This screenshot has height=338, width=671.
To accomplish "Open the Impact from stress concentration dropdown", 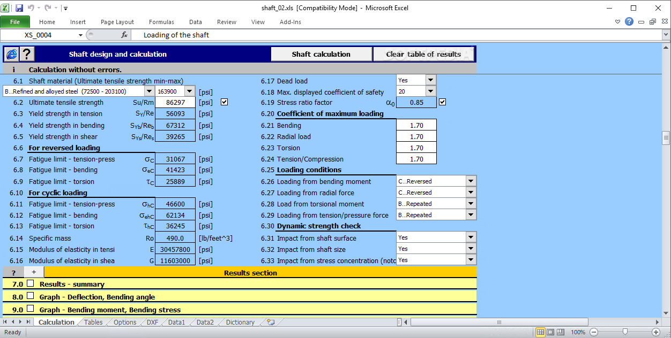I will (x=471, y=260).
